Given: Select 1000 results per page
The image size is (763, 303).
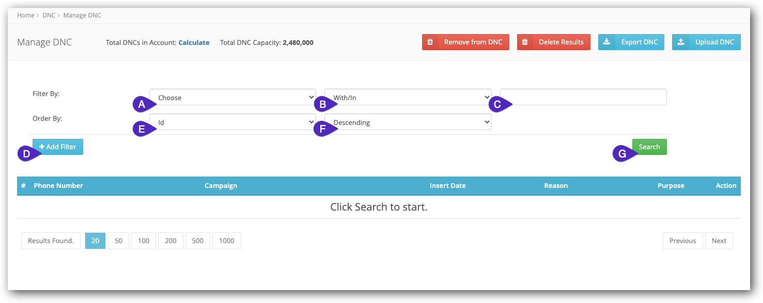Looking at the screenshot, I should coord(226,241).
